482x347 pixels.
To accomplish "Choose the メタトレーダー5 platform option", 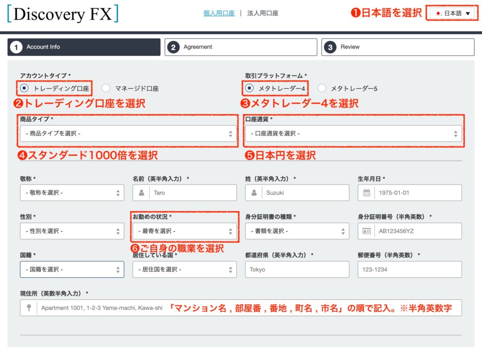I will pyautogui.click(x=322, y=88).
